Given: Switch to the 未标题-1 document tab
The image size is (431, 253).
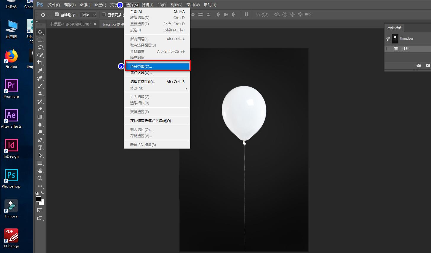Looking at the screenshot, I should 70,24.
